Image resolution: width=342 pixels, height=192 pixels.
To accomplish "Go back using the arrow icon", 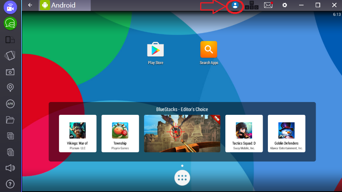I will coord(30,5).
